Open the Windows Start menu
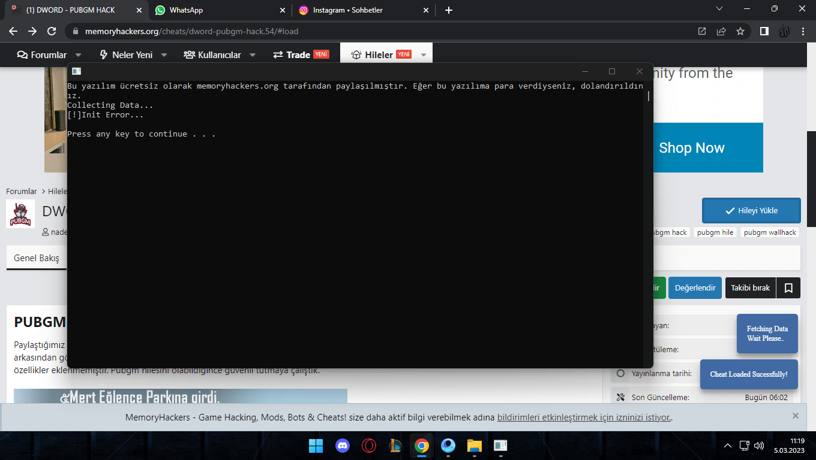 click(316, 446)
